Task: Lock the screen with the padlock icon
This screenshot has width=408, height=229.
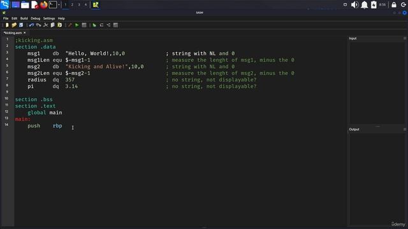Action: [x=394, y=4]
